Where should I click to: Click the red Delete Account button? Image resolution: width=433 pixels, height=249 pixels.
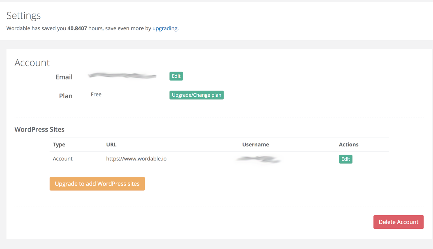coord(398,222)
